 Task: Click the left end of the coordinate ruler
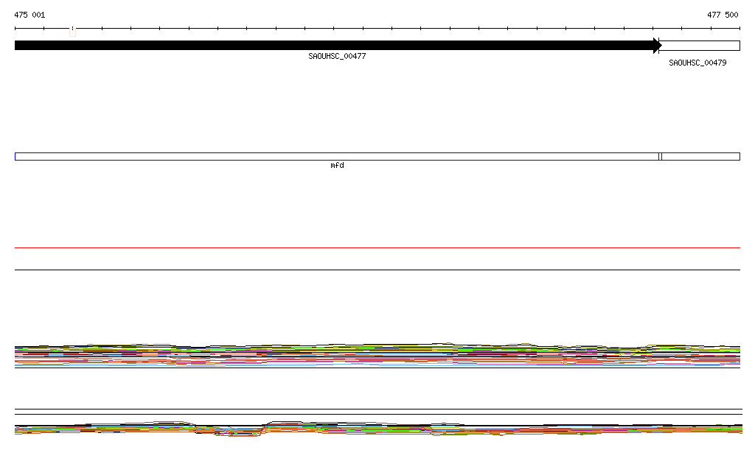[x=15, y=29]
